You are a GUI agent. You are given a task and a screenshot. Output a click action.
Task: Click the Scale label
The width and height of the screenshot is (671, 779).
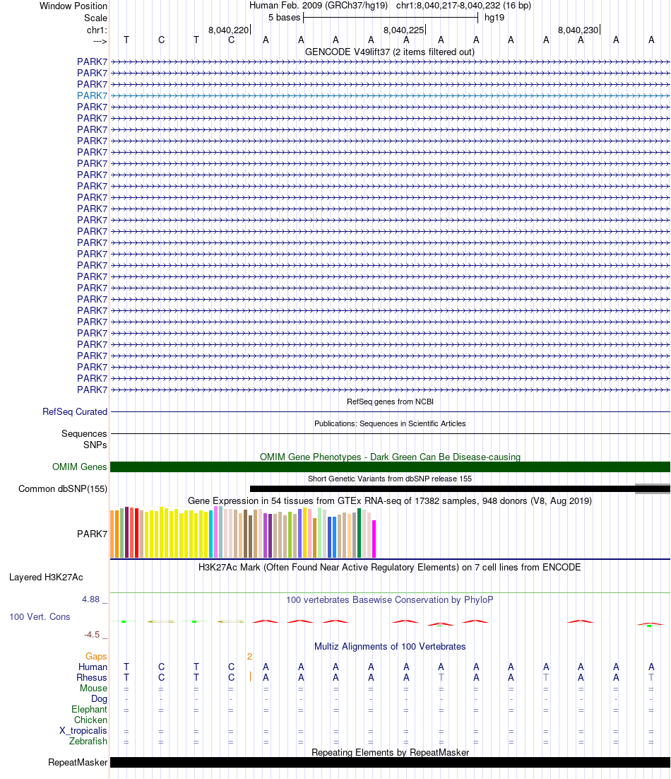point(95,18)
